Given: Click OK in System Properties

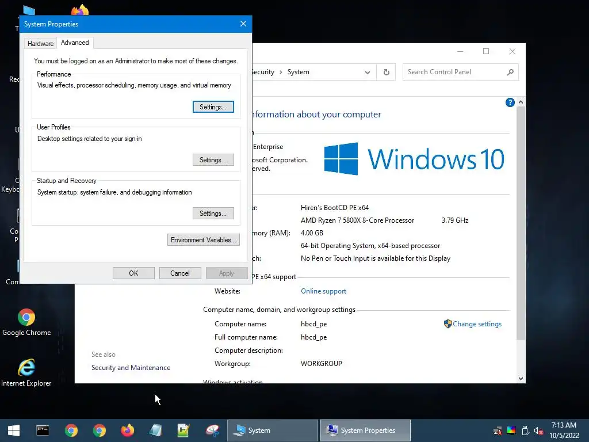Looking at the screenshot, I should (x=133, y=273).
